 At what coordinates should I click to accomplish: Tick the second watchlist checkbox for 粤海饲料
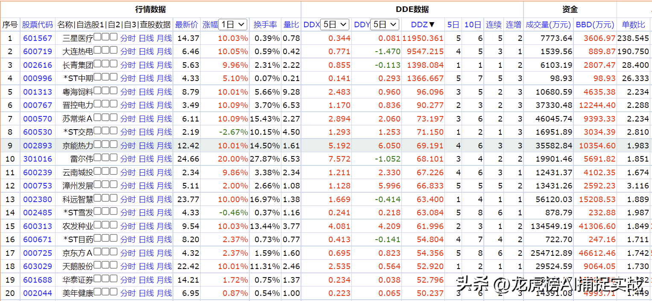pyautogui.click(x=105, y=91)
